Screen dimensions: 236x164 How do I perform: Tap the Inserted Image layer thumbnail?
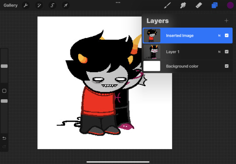[152, 35]
